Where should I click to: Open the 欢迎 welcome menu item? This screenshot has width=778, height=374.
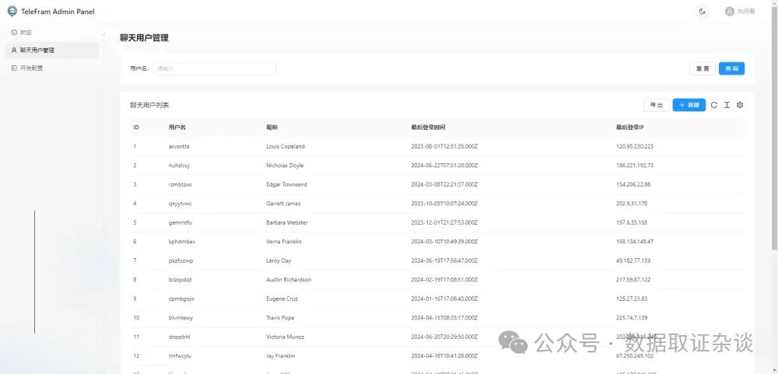(x=26, y=33)
